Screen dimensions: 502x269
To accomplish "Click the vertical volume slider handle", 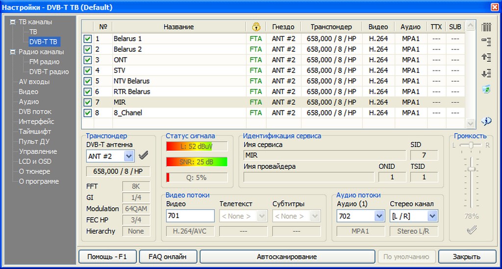I will pyautogui.click(x=472, y=169).
